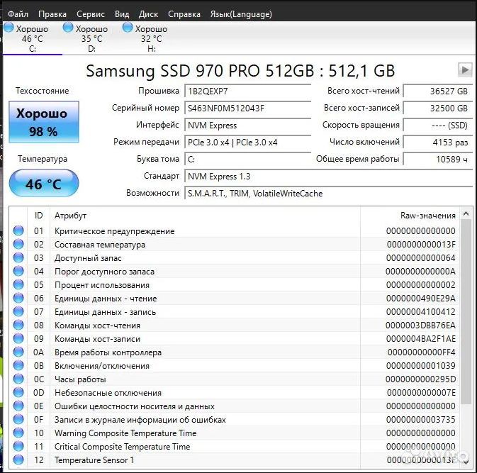Click status orb of attribute 05
Viewport: 477px width, 473px height.
(18, 284)
